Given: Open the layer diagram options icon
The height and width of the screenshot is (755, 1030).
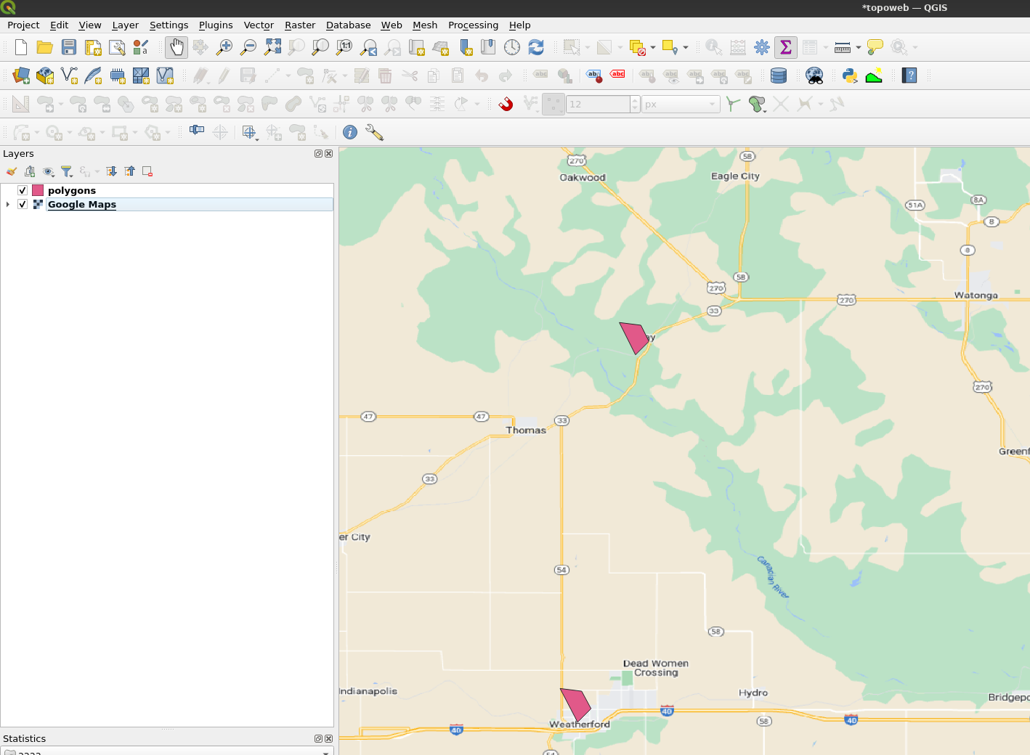Looking at the screenshot, I should (x=564, y=75).
